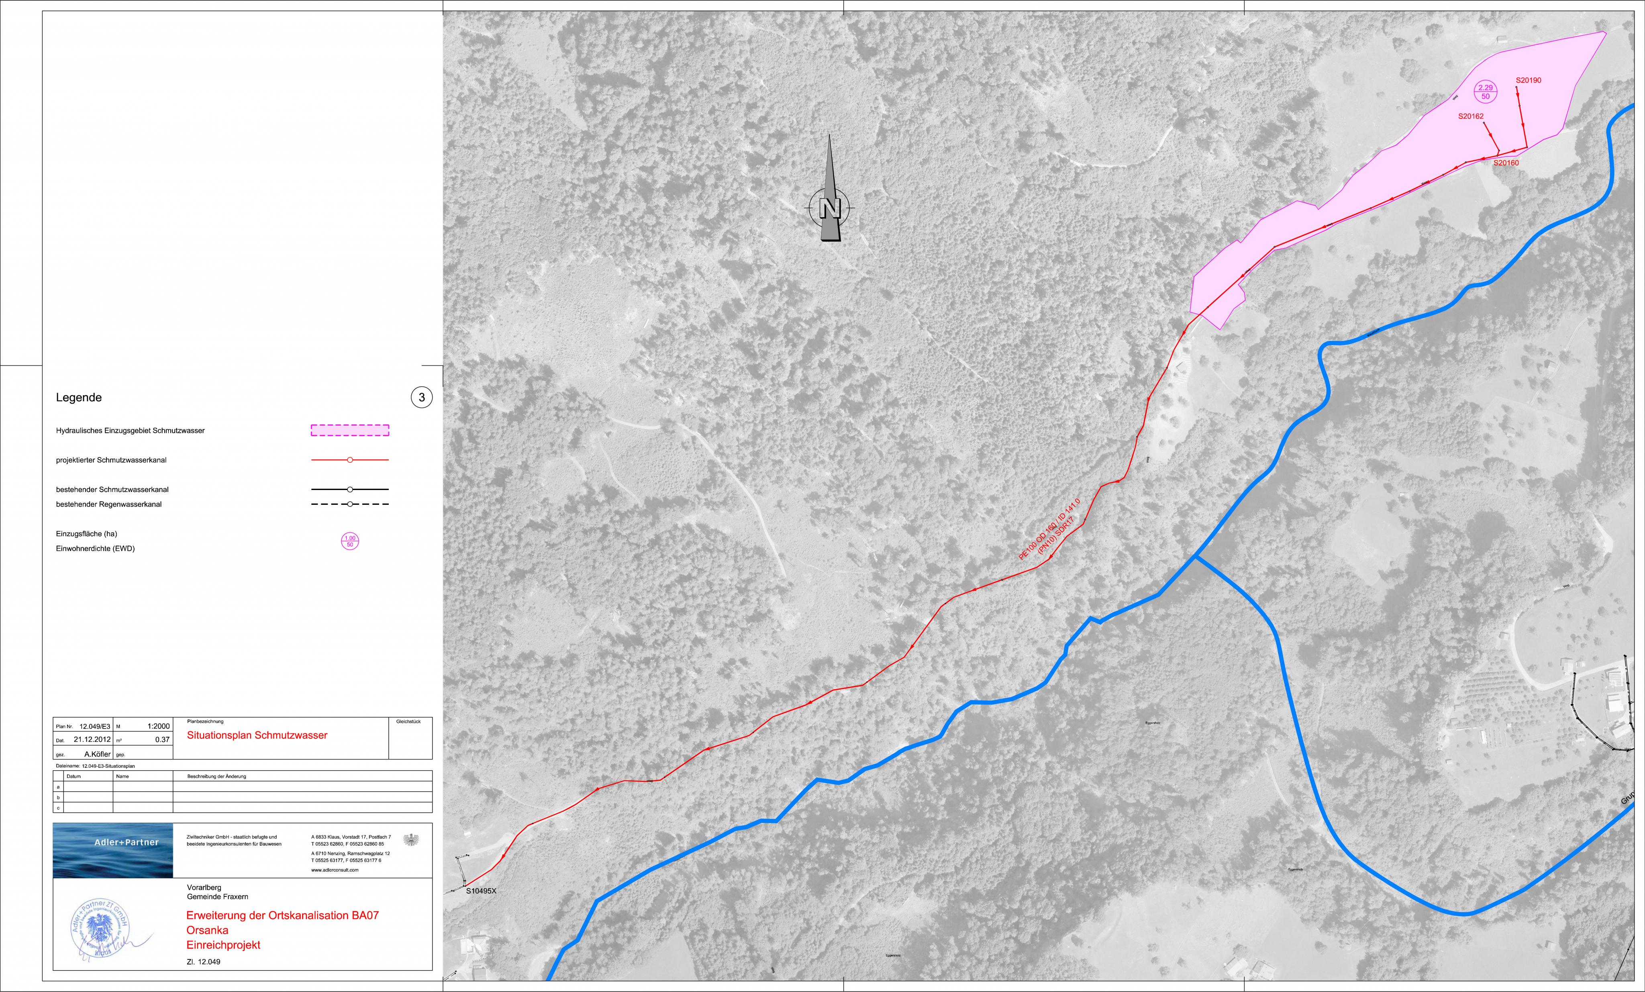Open the www.adlerconsult.com link
The image size is (1645, 992).
click(335, 870)
